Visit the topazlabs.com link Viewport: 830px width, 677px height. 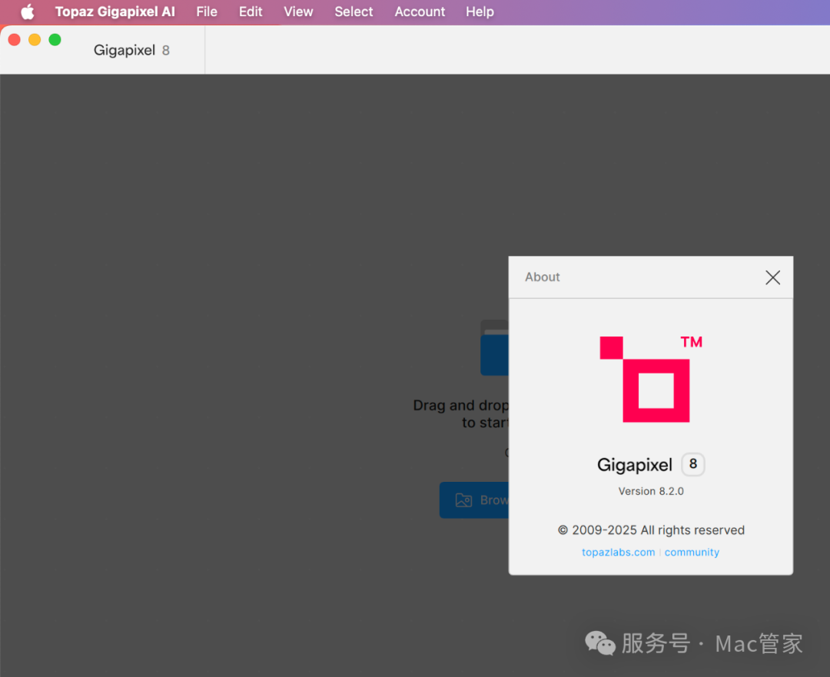pos(618,553)
